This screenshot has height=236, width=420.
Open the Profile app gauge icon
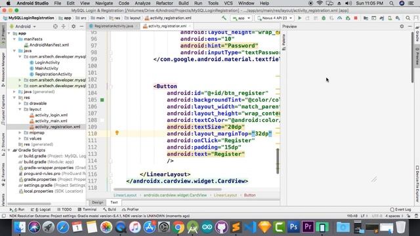(x=340, y=18)
